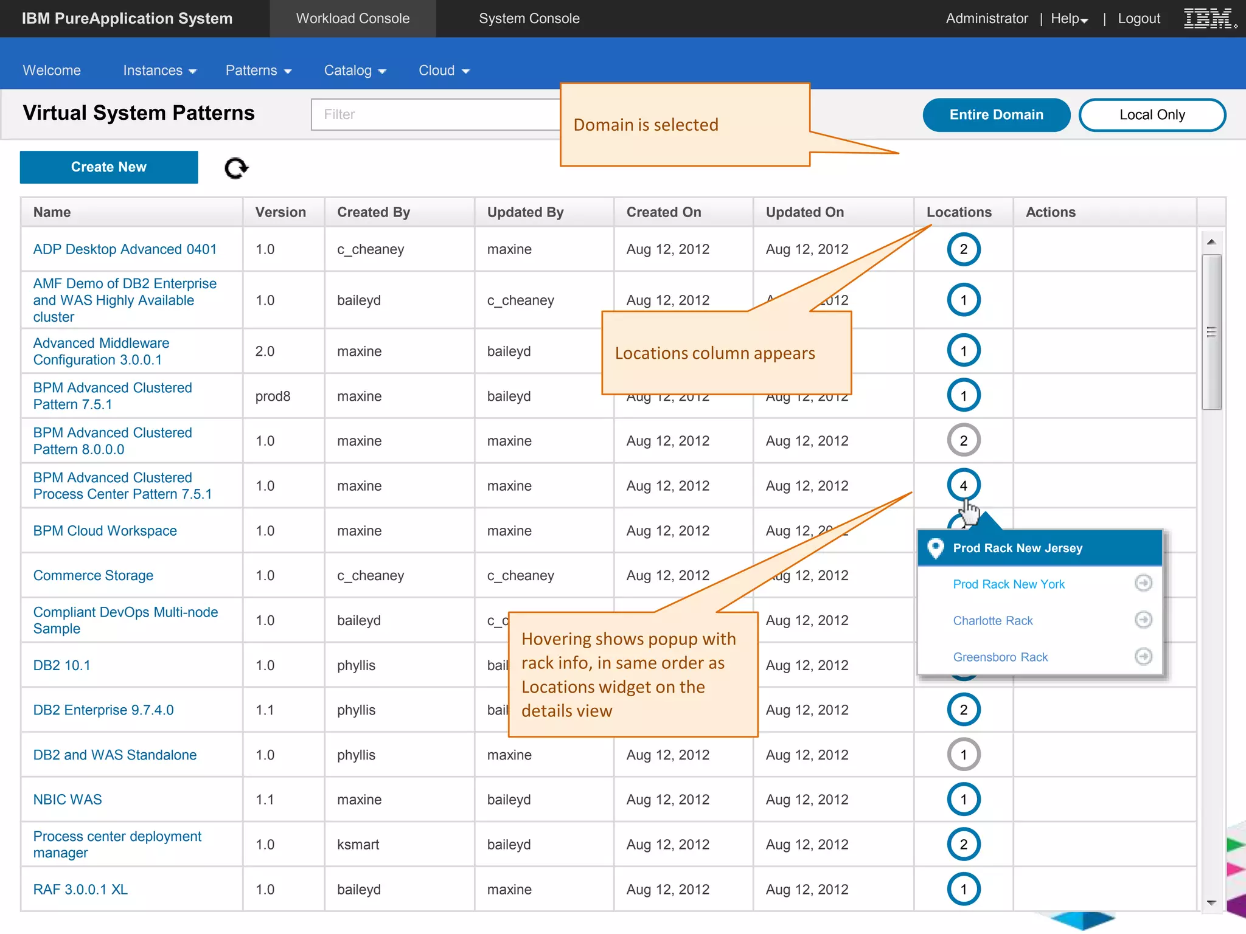This screenshot has width=1246, height=934.
Task: Click locations badge for ADP Desktop Advanced 0401
Action: click(964, 249)
